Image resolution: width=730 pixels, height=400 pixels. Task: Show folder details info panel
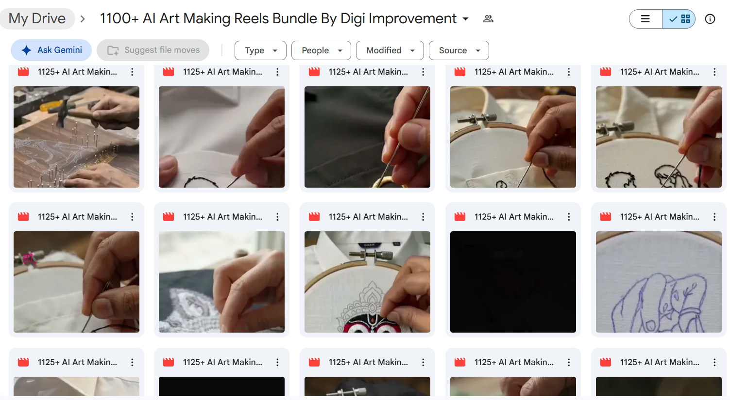(x=710, y=19)
